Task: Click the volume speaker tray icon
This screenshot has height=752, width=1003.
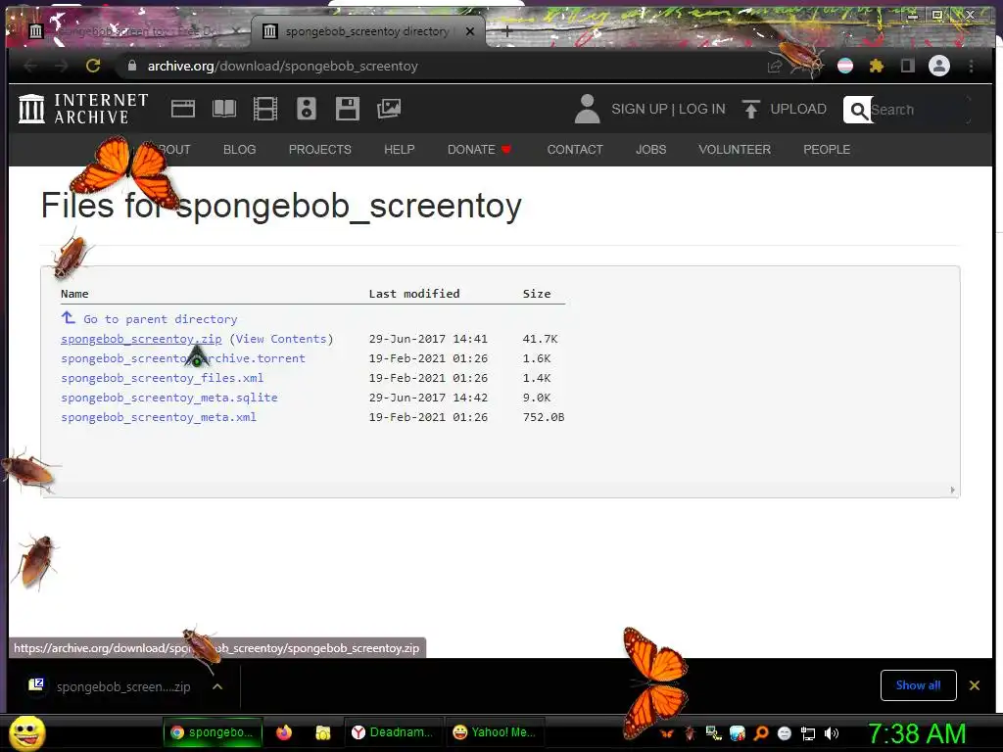Action: point(831,733)
